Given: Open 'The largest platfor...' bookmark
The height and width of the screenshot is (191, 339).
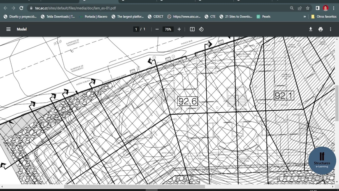Looking at the screenshot, I should click(x=127, y=16).
